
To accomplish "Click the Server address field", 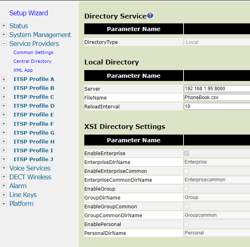I will point(217,89).
